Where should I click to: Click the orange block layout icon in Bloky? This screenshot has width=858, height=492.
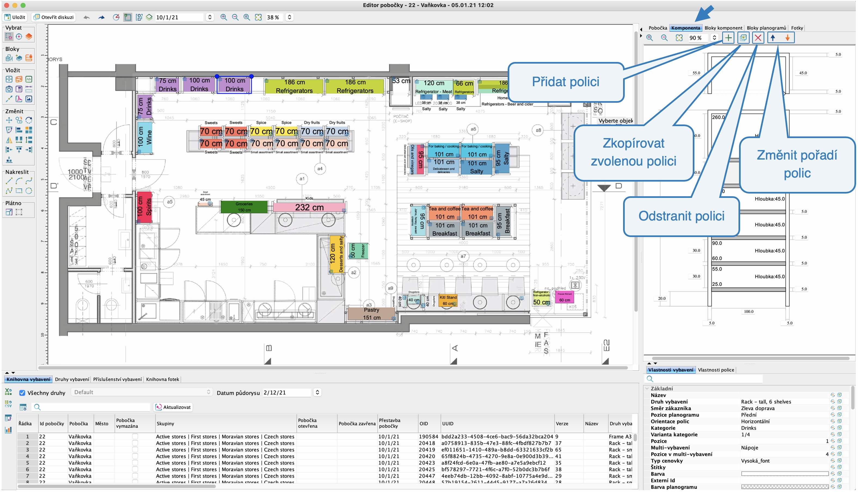(x=29, y=58)
